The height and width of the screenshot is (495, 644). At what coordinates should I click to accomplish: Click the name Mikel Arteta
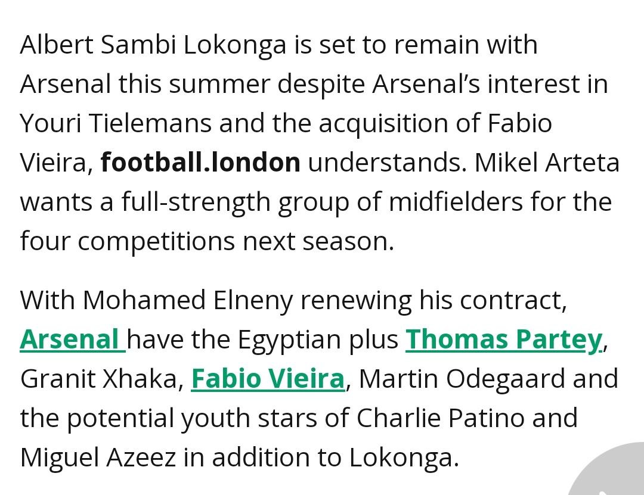pyautogui.click(x=547, y=163)
